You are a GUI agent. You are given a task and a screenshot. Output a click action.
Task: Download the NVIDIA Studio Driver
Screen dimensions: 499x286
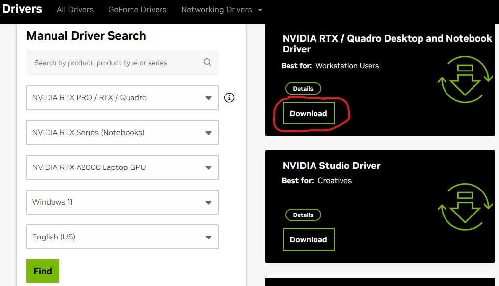(308, 239)
